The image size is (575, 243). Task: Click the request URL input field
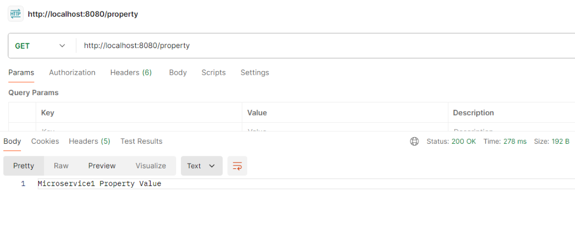click(314, 45)
